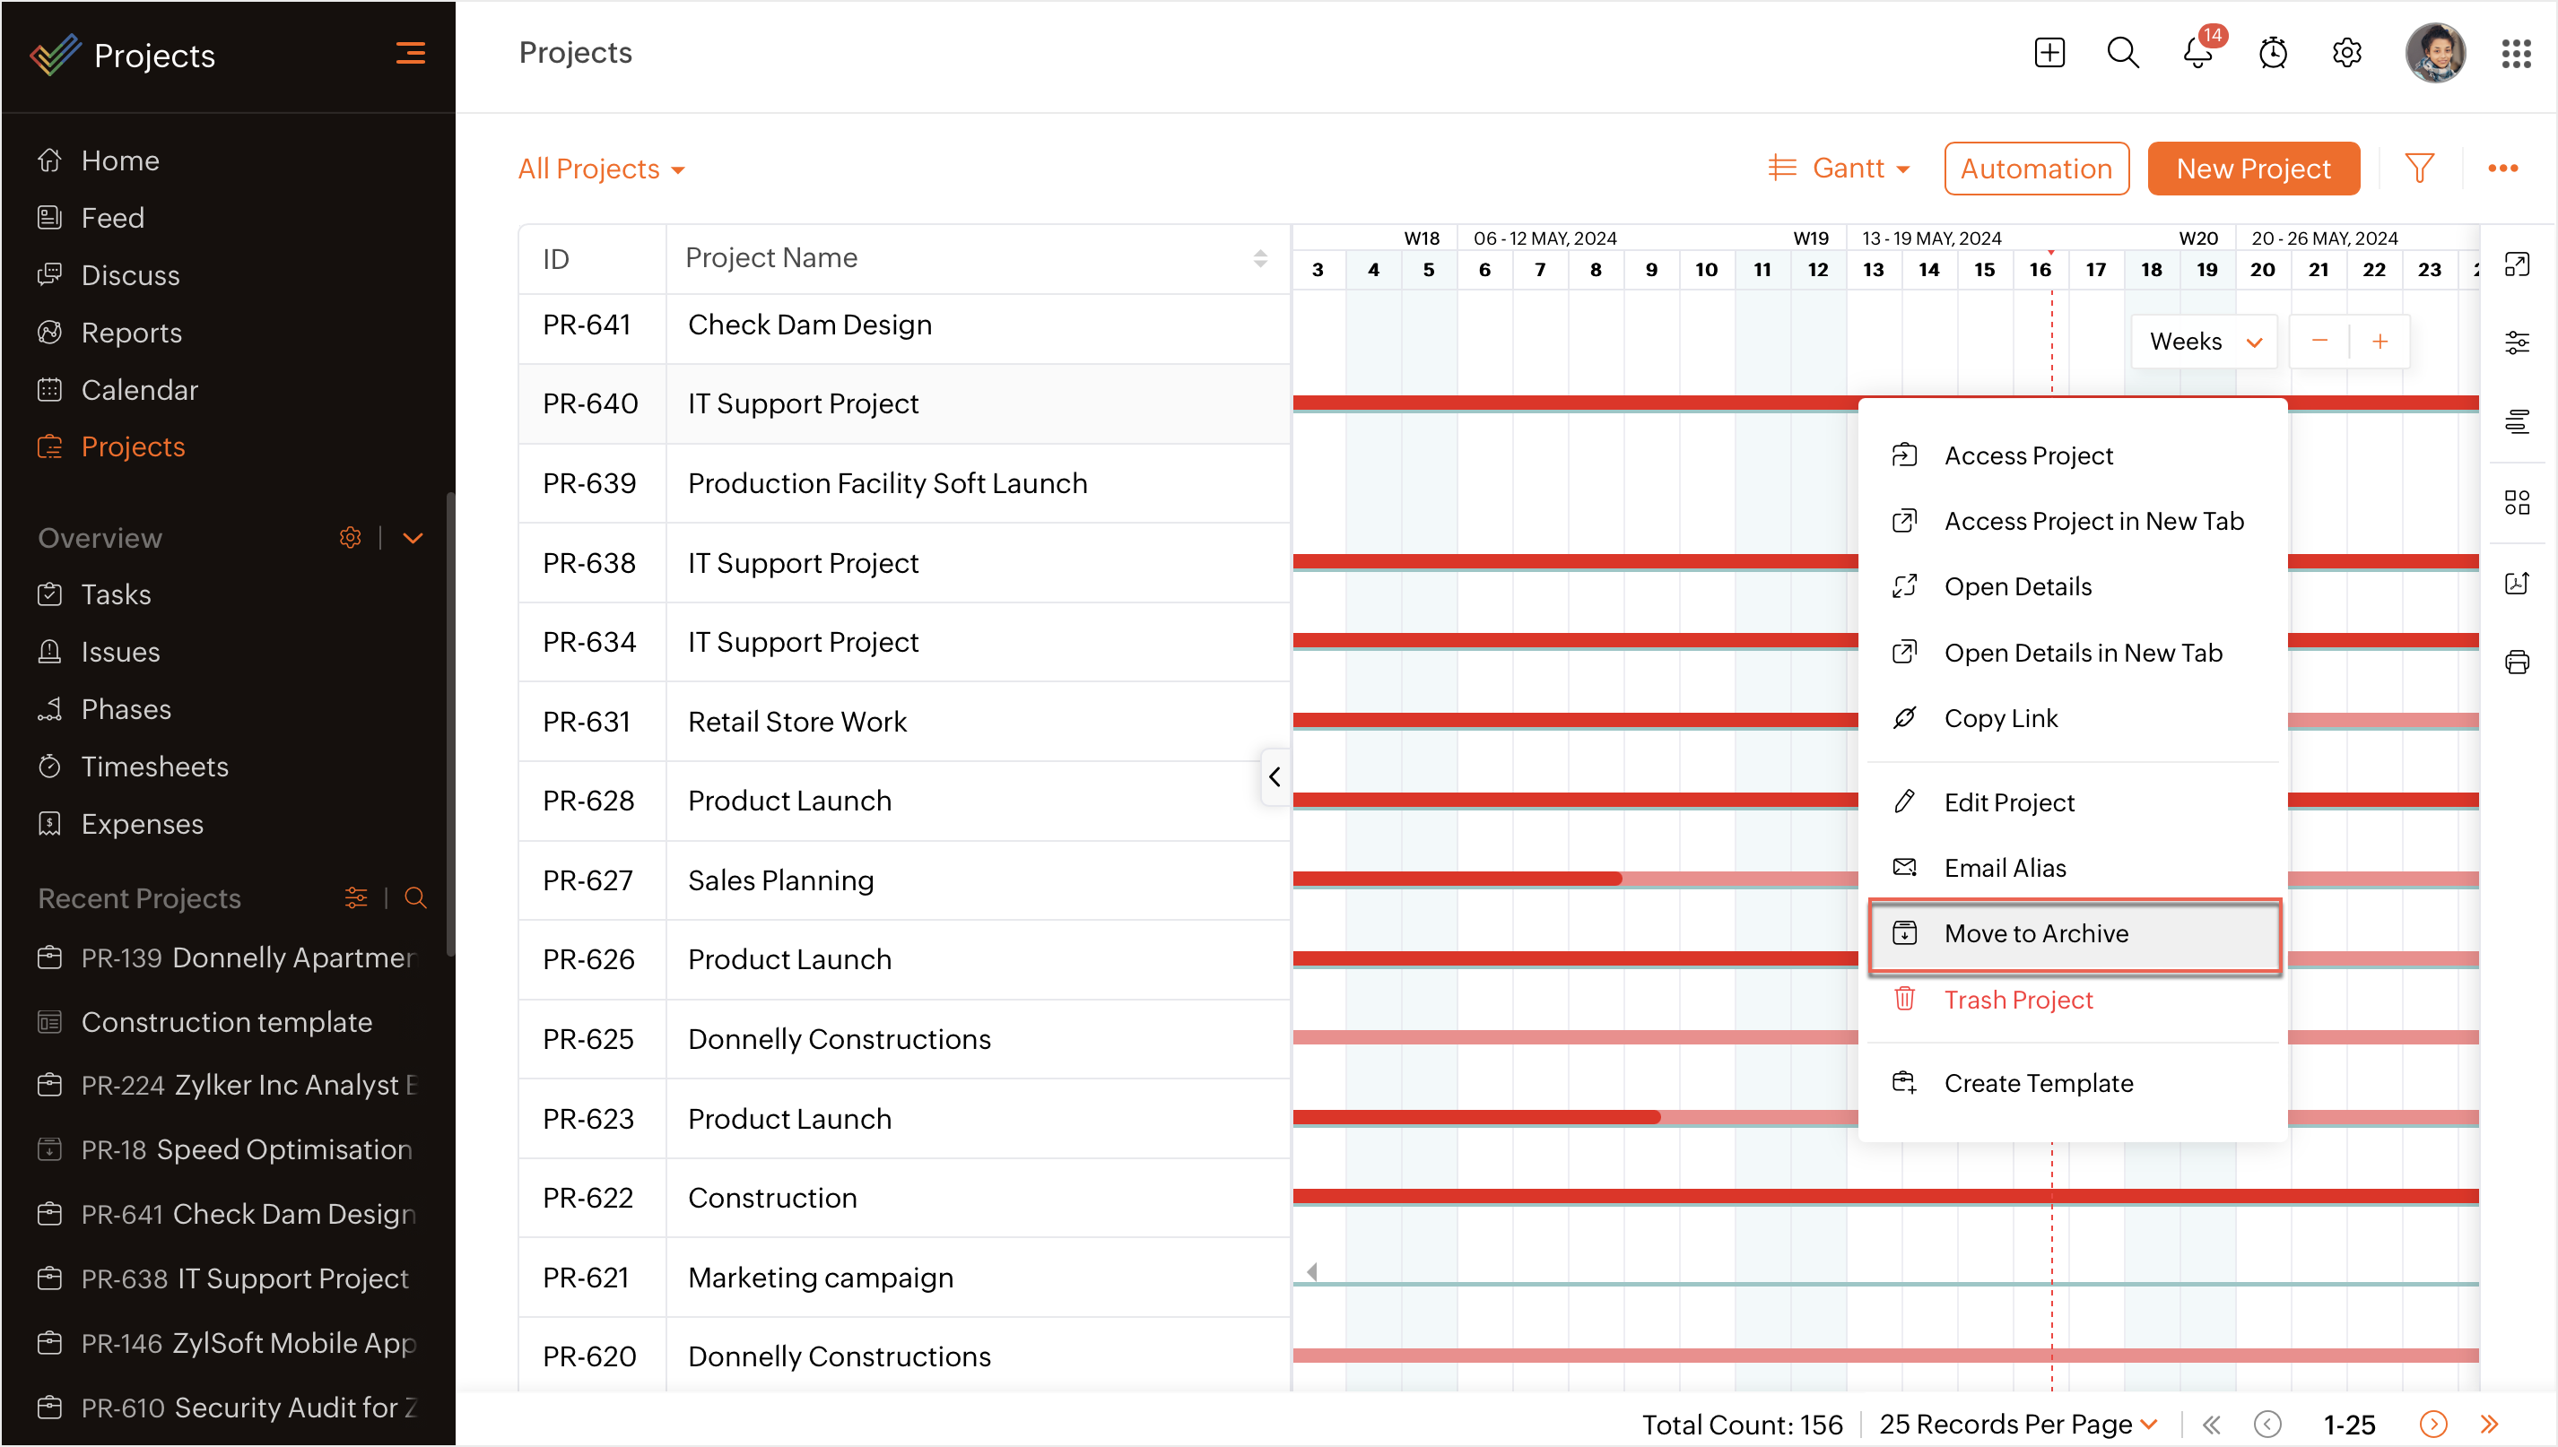Image resolution: width=2558 pixels, height=1447 pixels.
Task: Toggle Project Name column sort arrows
Action: pos(1259,258)
